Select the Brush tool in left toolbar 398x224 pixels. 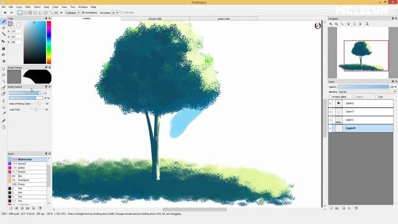(4, 22)
